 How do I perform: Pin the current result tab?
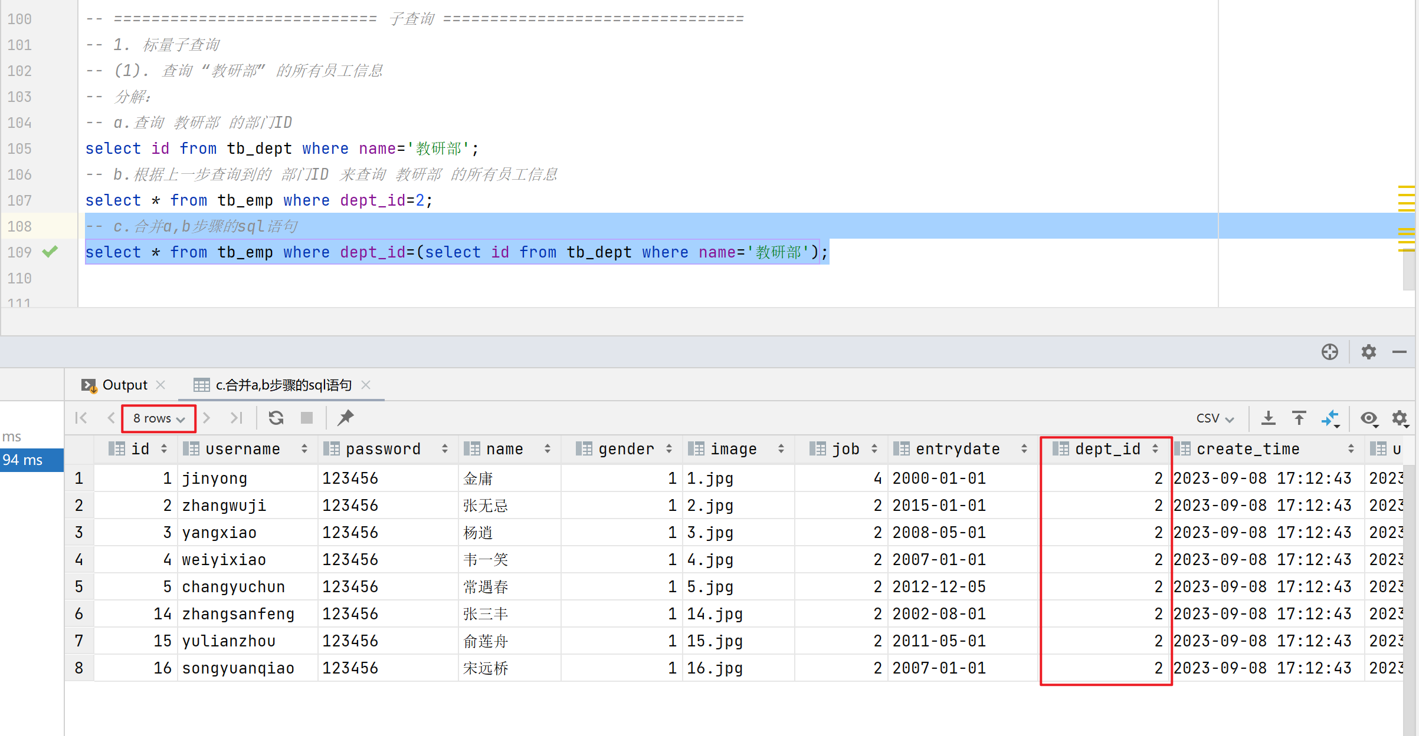tap(346, 418)
